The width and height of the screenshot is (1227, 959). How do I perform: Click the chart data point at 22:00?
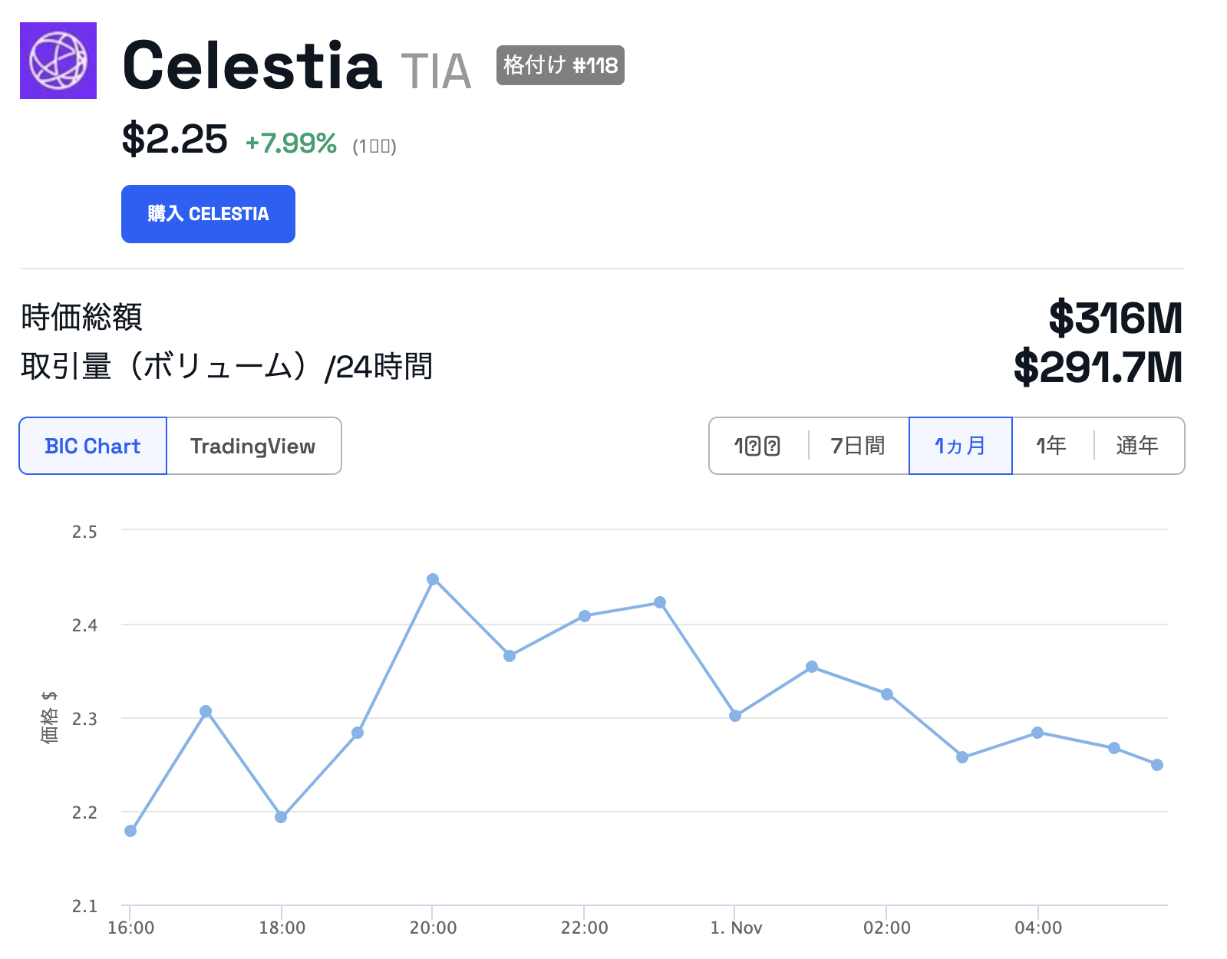[585, 616]
